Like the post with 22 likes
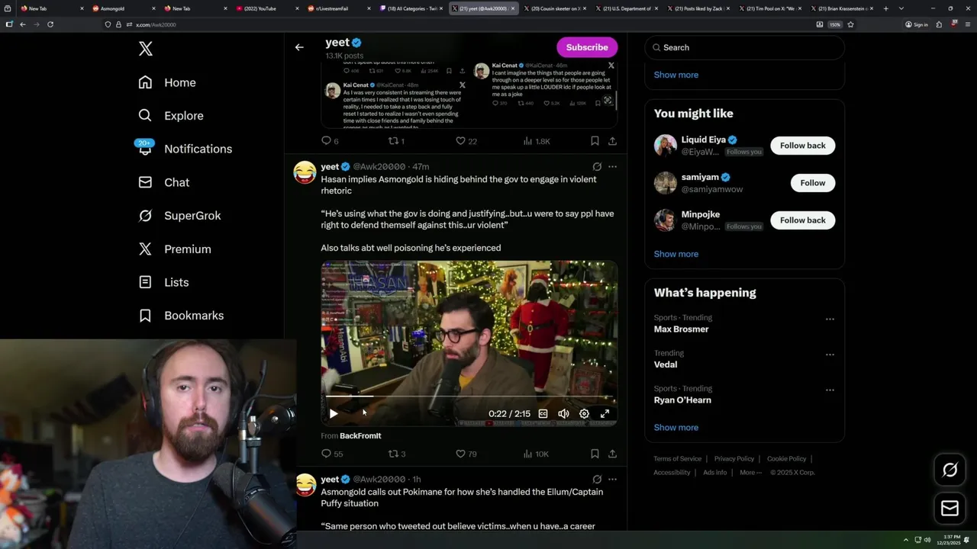The width and height of the screenshot is (977, 549). pyautogui.click(x=466, y=141)
